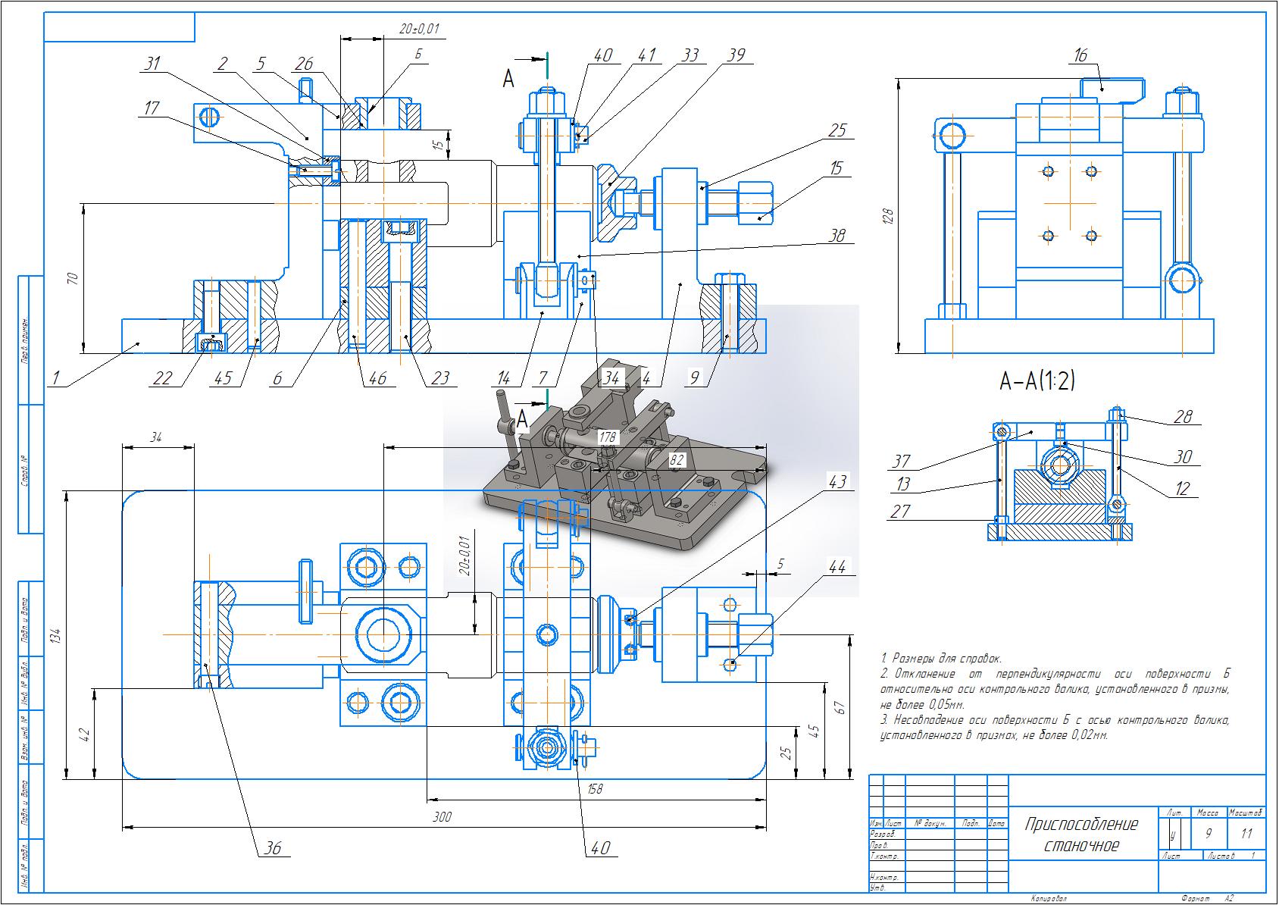1279x905 pixels.
Task: Click the 'Копировал' label
Action: tap(1048, 899)
